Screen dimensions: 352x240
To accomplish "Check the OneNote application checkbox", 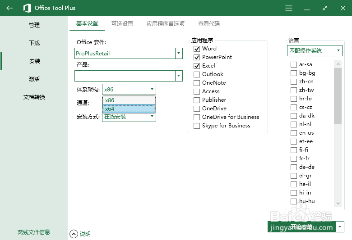I will pos(197,83).
